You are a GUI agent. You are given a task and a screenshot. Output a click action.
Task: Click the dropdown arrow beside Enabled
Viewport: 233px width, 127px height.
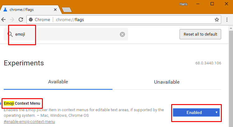(217, 112)
